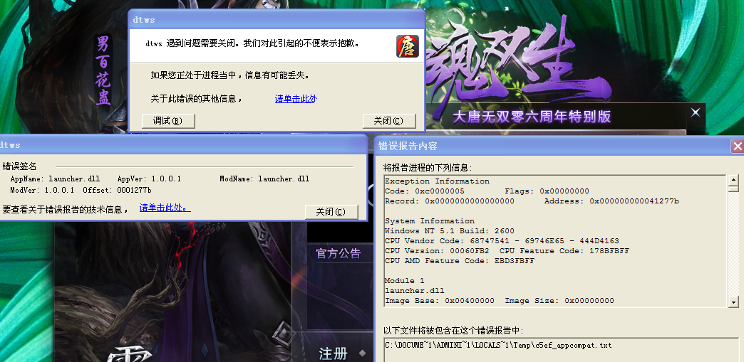The width and height of the screenshot is (744, 362).
Task: Click the 调试(B) debug button
Action: coord(168,121)
